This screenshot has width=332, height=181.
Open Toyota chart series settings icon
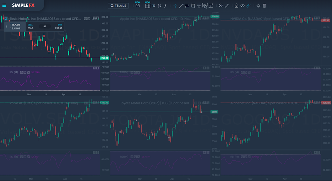[199, 103]
